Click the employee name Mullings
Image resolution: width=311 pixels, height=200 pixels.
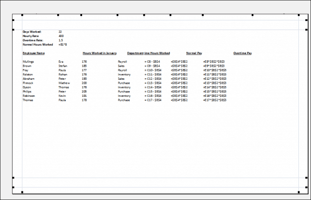[x=28, y=62]
